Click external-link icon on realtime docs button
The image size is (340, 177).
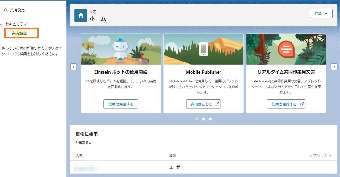coord(302,104)
